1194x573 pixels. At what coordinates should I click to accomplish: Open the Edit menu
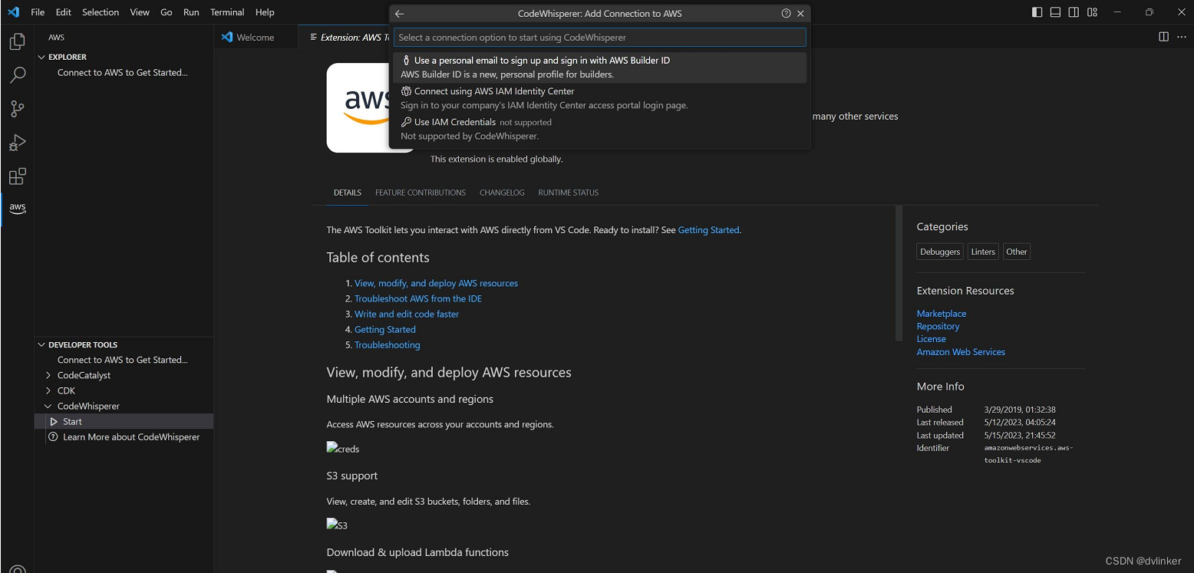point(64,12)
